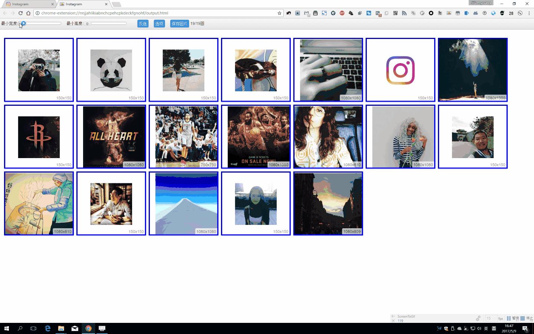Click the ScreenToGif fps value field

(x=491, y=318)
